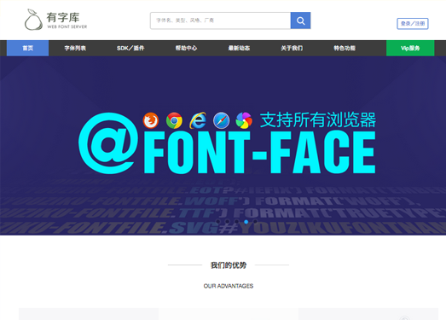This screenshot has height=320, width=446.
Task: Click the Internet Explorer icon in the banner
Action: pos(198,120)
